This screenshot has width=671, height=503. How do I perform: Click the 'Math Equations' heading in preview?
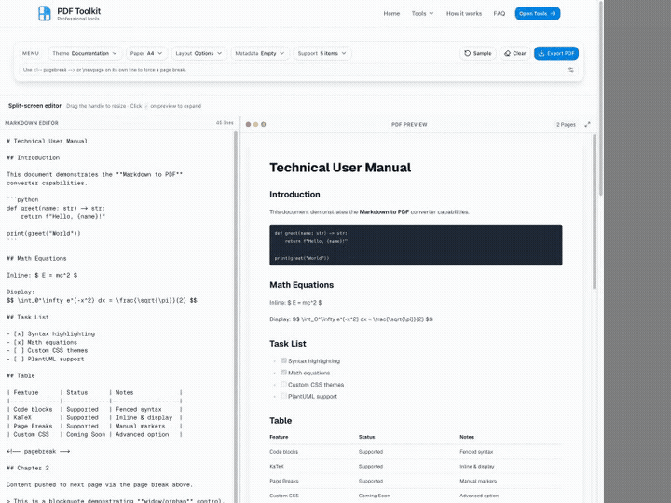tap(302, 285)
